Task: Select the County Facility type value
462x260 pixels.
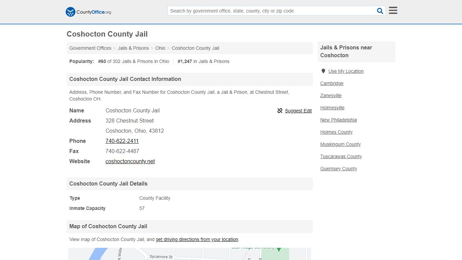Action: point(155,198)
